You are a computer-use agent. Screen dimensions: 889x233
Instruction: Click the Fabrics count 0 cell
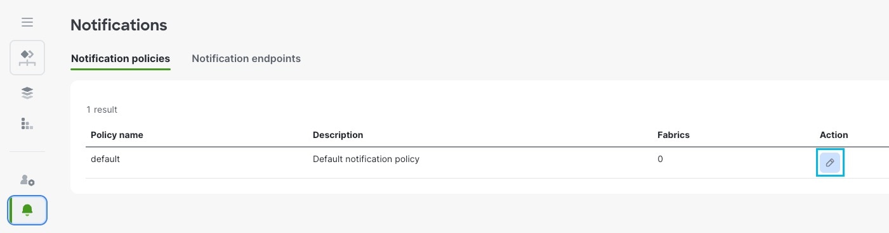click(660, 159)
